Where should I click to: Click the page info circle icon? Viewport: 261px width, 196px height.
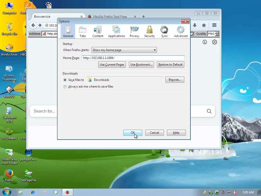click(205, 42)
